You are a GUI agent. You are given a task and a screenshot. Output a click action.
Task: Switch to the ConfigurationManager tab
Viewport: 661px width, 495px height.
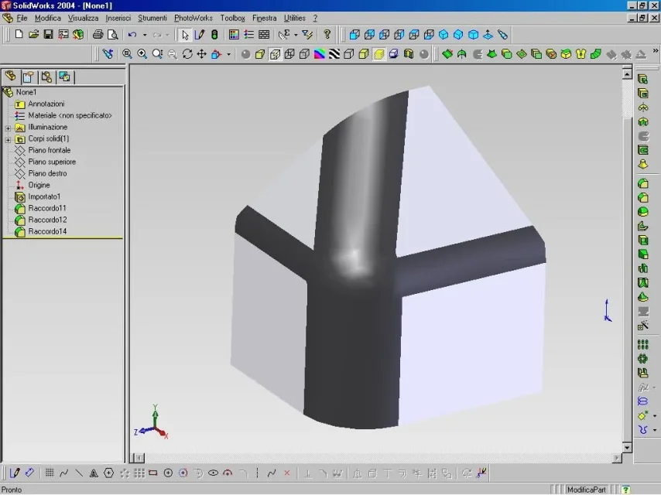46,77
